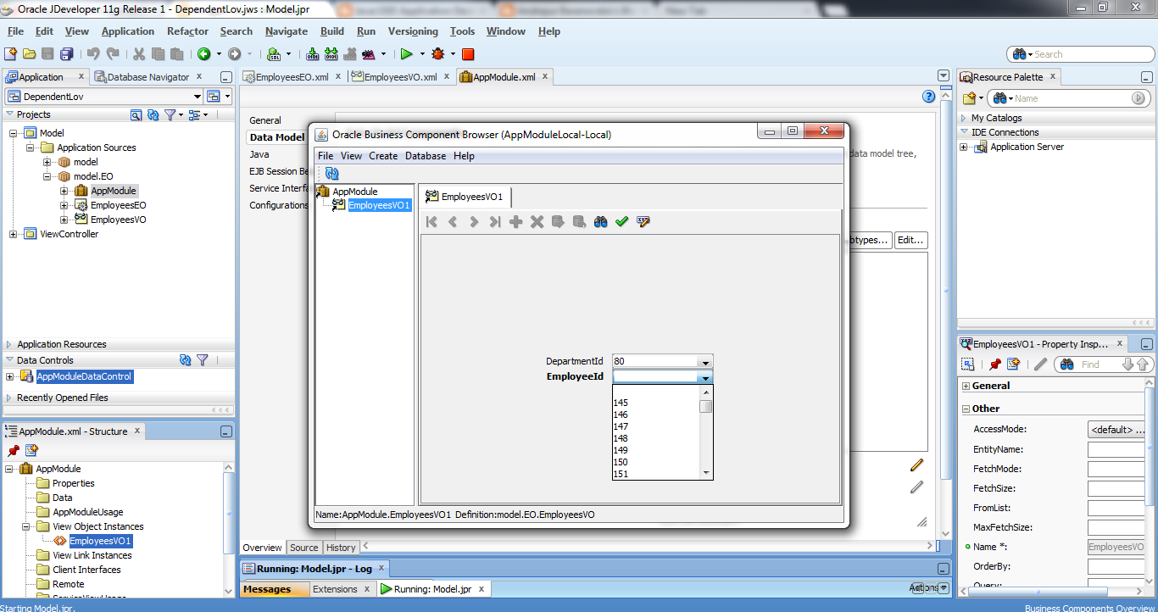Click the New gallery icon in main toolbar
Image resolution: width=1158 pixels, height=612 pixels.
(x=11, y=53)
